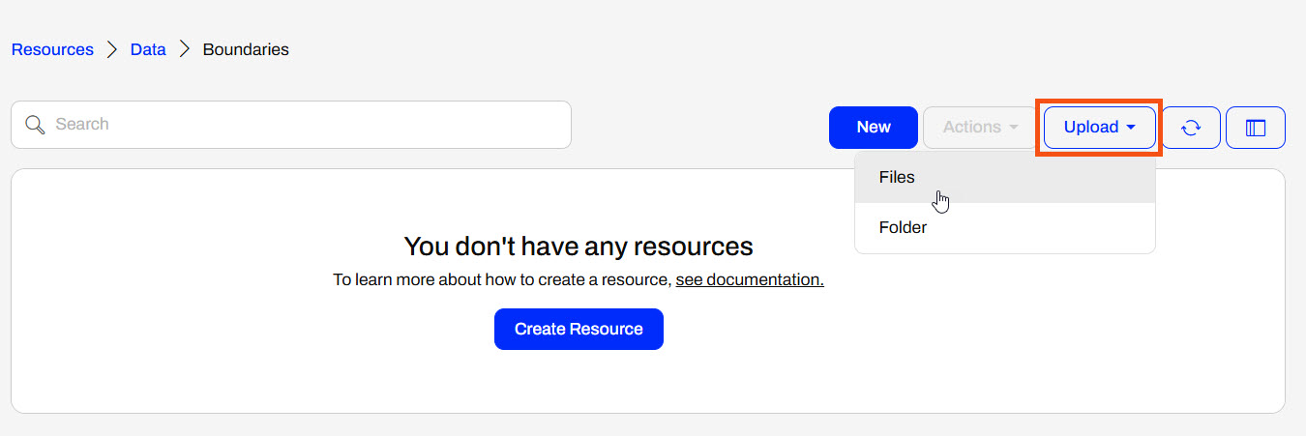This screenshot has width=1306, height=436.
Task: Navigate to Resources in the breadcrumb
Action: 52,49
